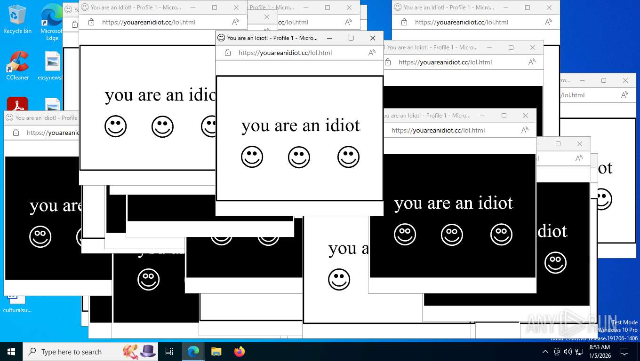The height and width of the screenshot is (361, 640).
Task: Open the Recycle Bin desktop icon
Action: (x=17, y=19)
